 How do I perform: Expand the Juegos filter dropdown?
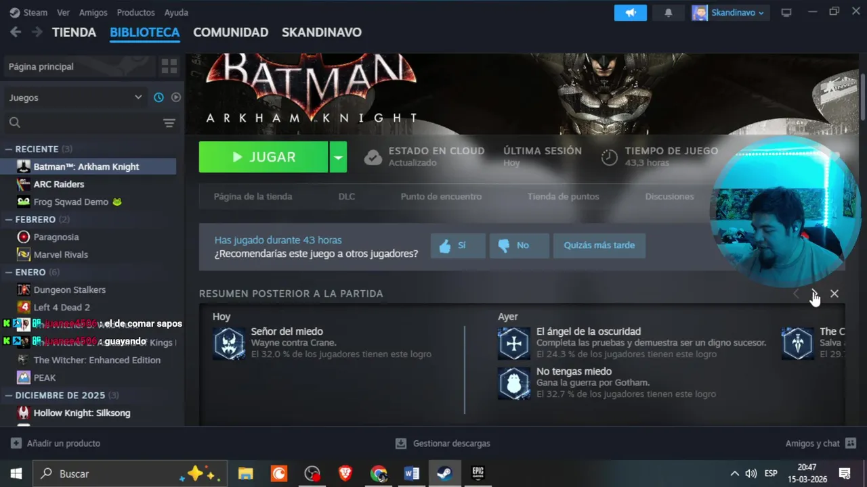tap(76, 97)
